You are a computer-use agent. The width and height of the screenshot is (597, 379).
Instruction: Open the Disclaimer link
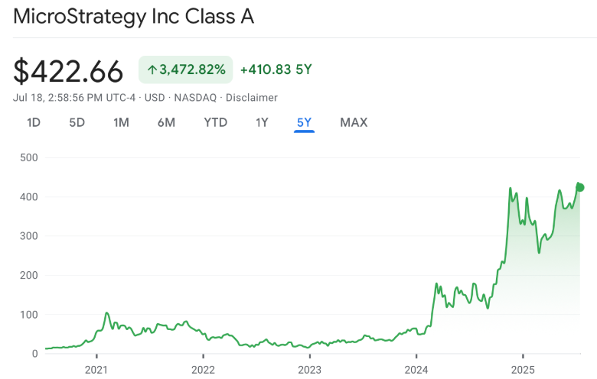(252, 98)
